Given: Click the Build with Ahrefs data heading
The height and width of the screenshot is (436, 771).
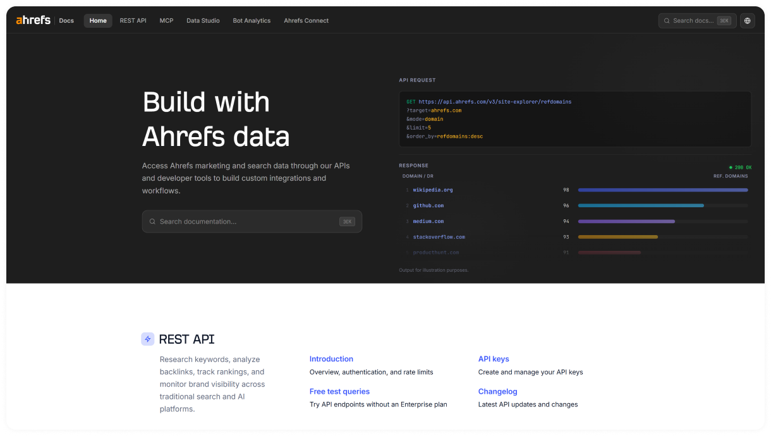Looking at the screenshot, I should (216, 119).
